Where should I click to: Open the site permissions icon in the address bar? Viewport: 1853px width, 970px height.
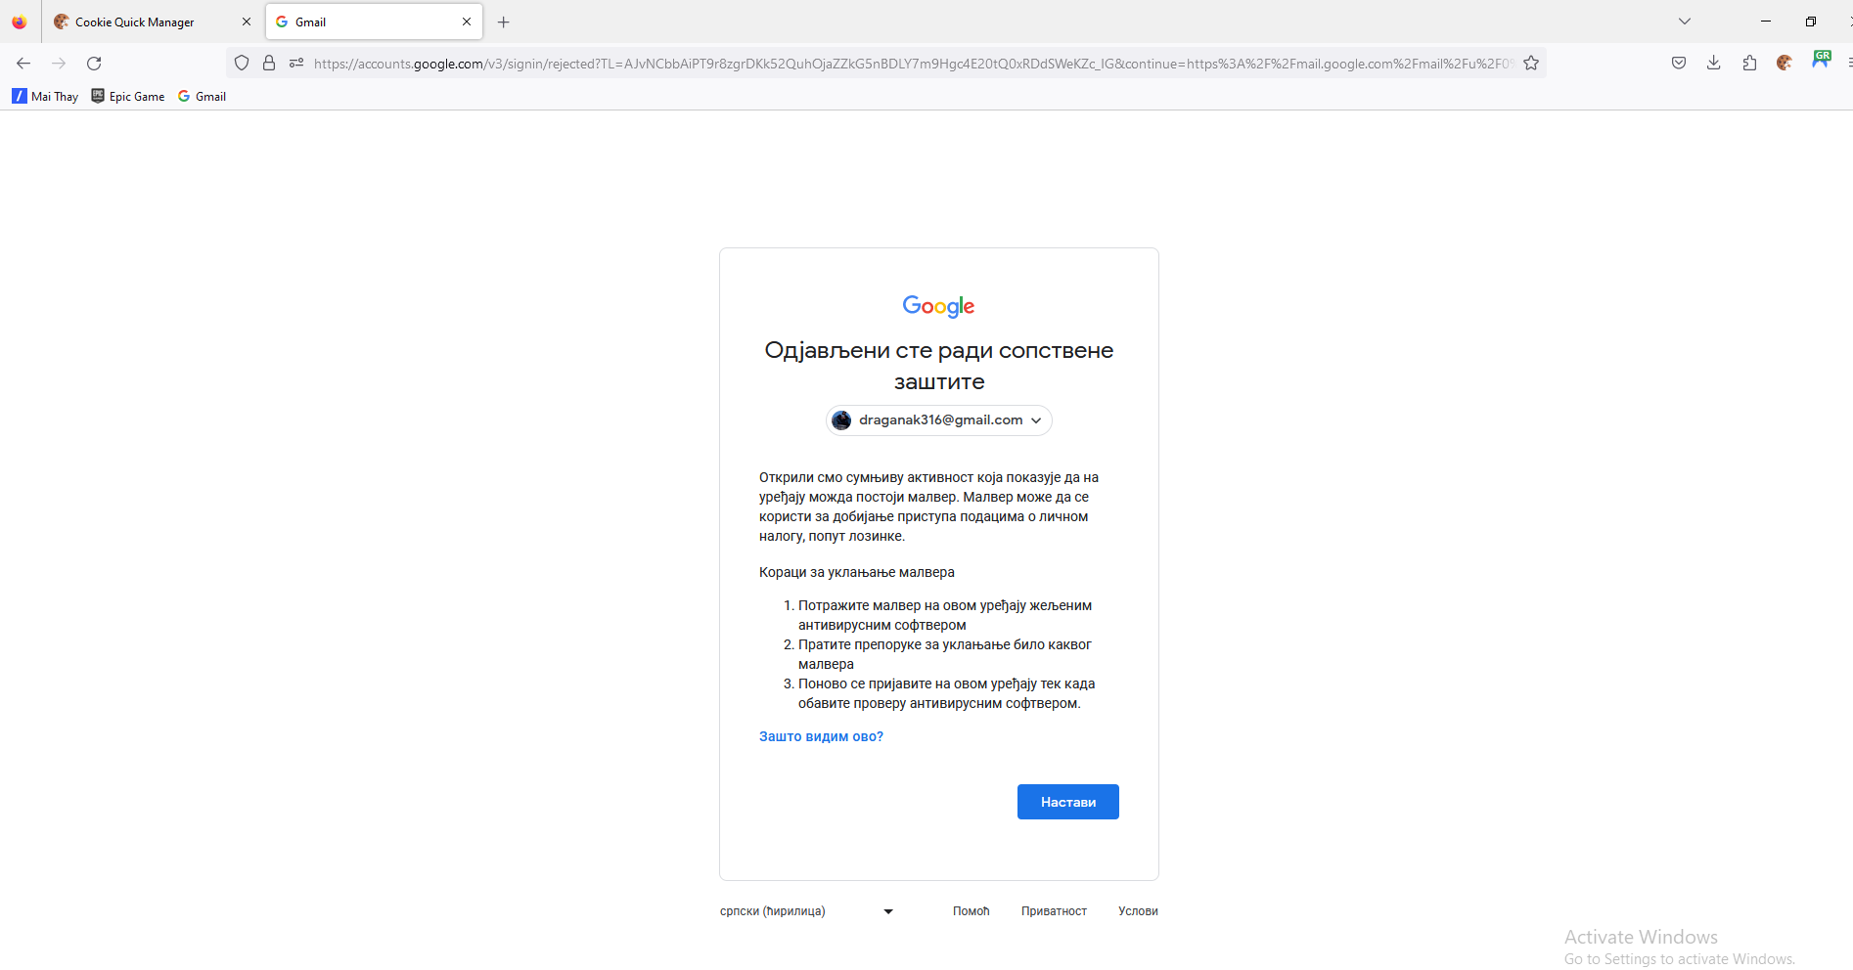click(296, 64)
